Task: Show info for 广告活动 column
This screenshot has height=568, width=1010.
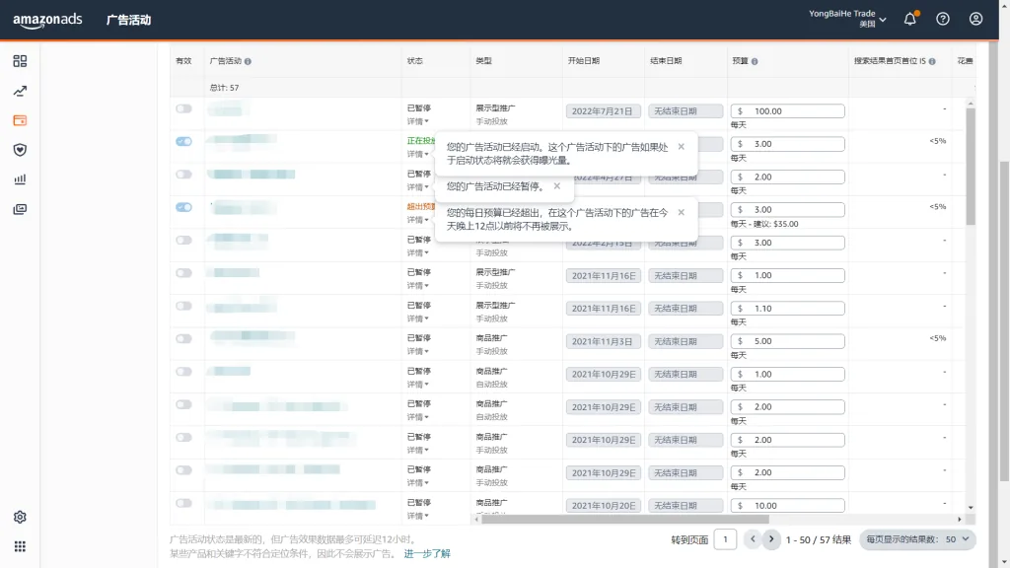Action: [x=248, y=61]
